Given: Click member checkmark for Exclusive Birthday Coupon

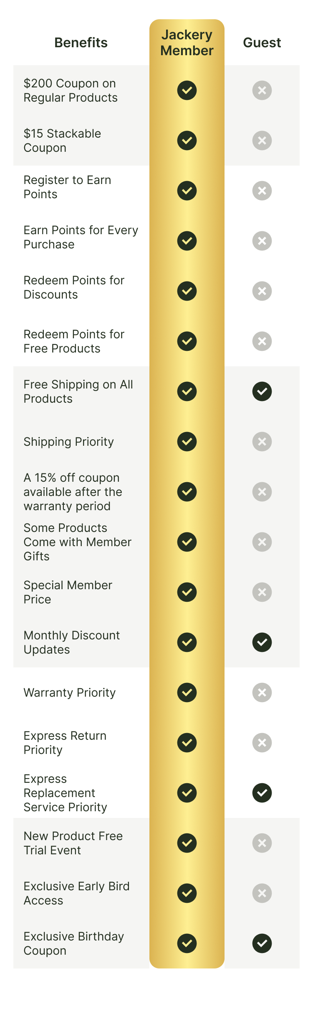Looking at the screenshot, I should [x=187, y=943].
